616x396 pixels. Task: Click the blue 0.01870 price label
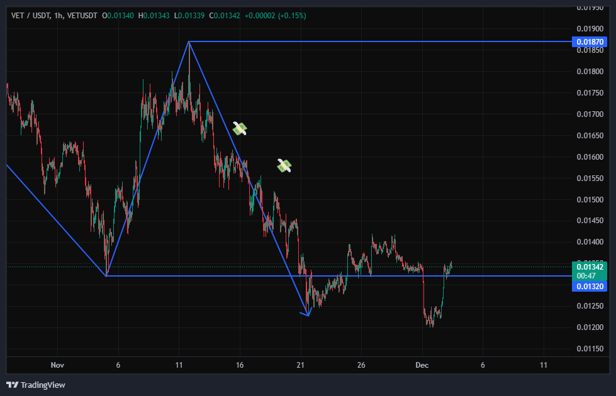tap(589, 42)
